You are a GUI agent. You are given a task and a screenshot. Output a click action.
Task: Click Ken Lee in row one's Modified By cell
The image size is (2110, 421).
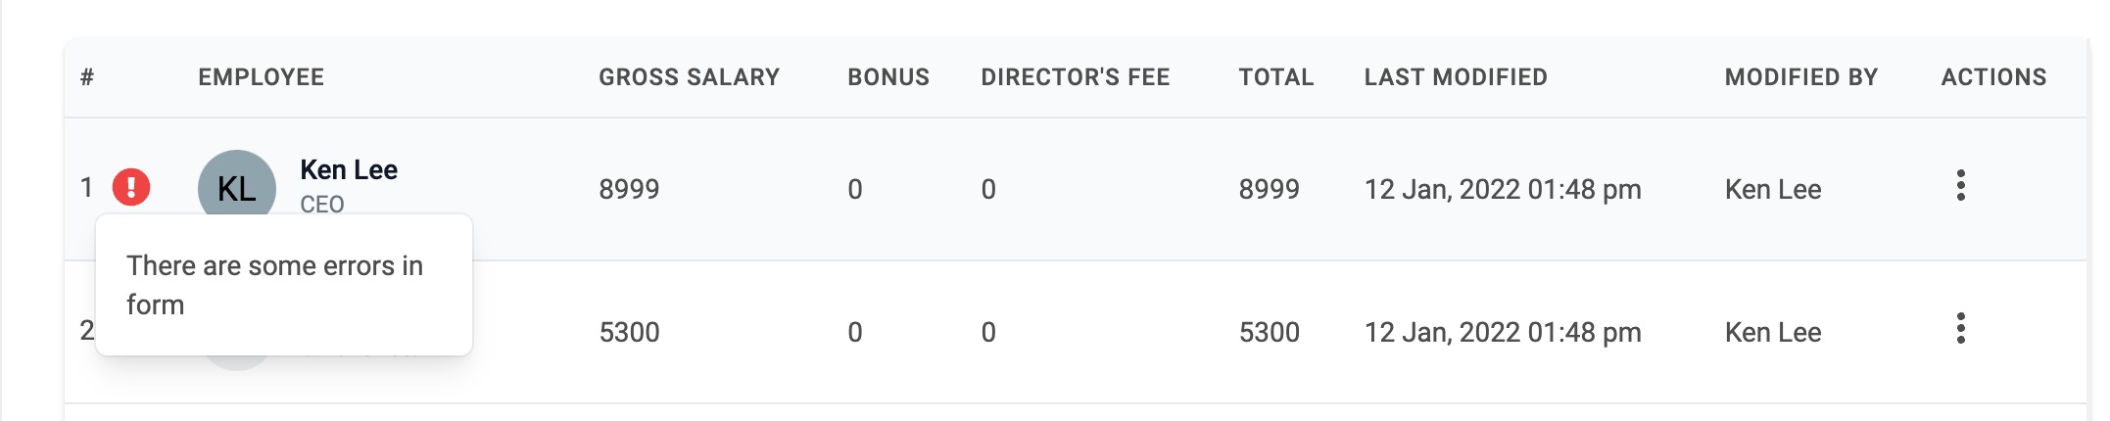point(1773,189)
